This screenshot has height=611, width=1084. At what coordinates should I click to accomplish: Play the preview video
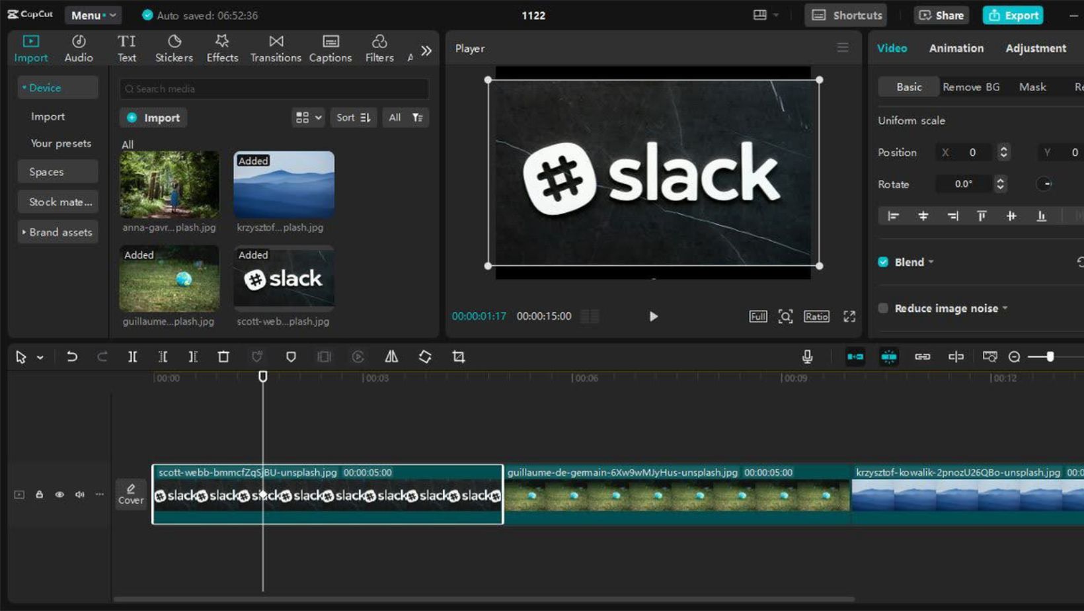click(653, 317)
